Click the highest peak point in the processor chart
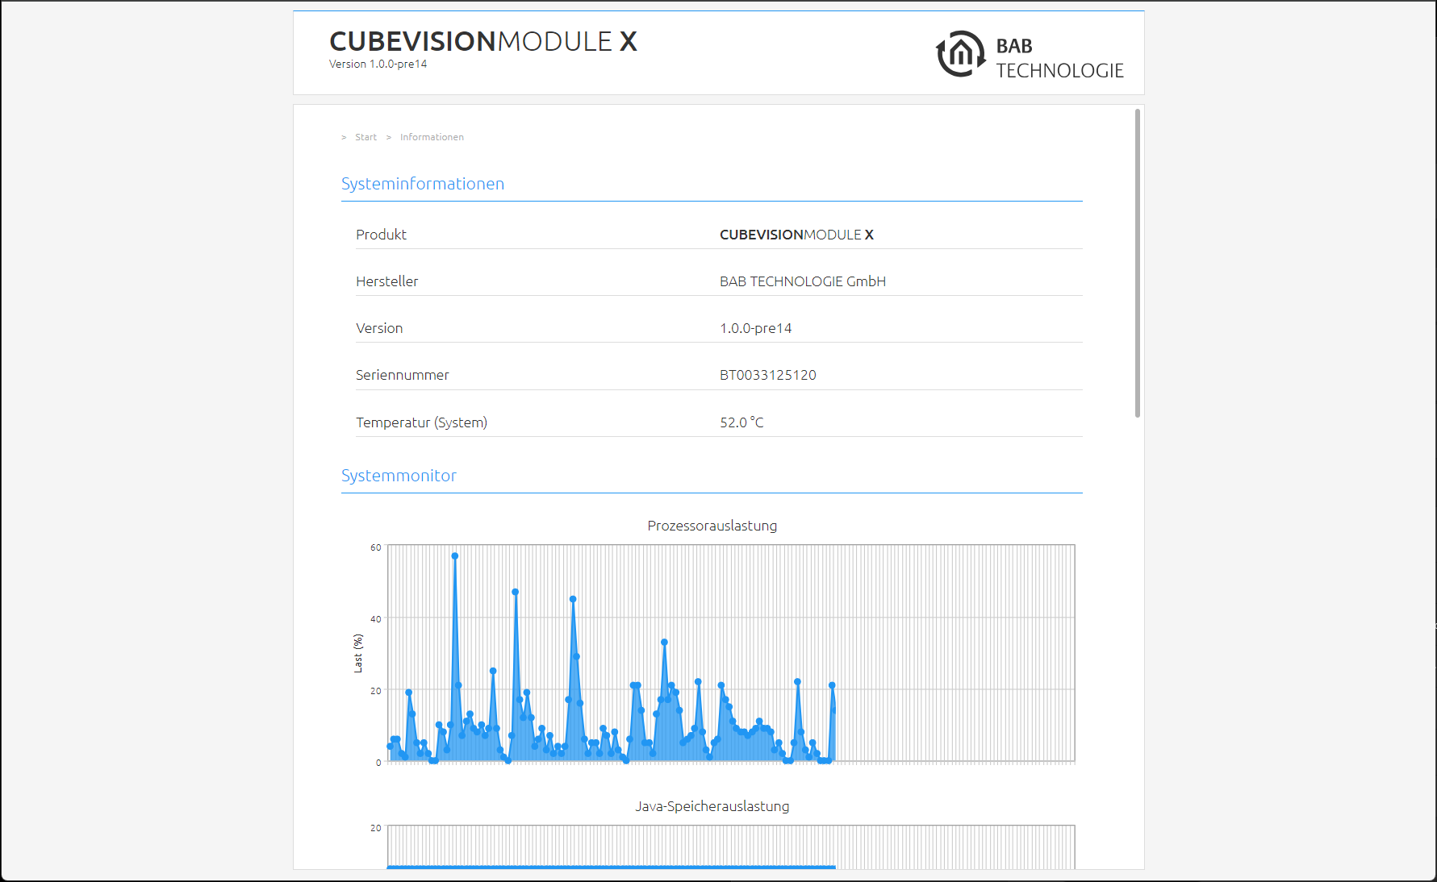The height and width of the screenshot is (882, 1437). (455, 556)
